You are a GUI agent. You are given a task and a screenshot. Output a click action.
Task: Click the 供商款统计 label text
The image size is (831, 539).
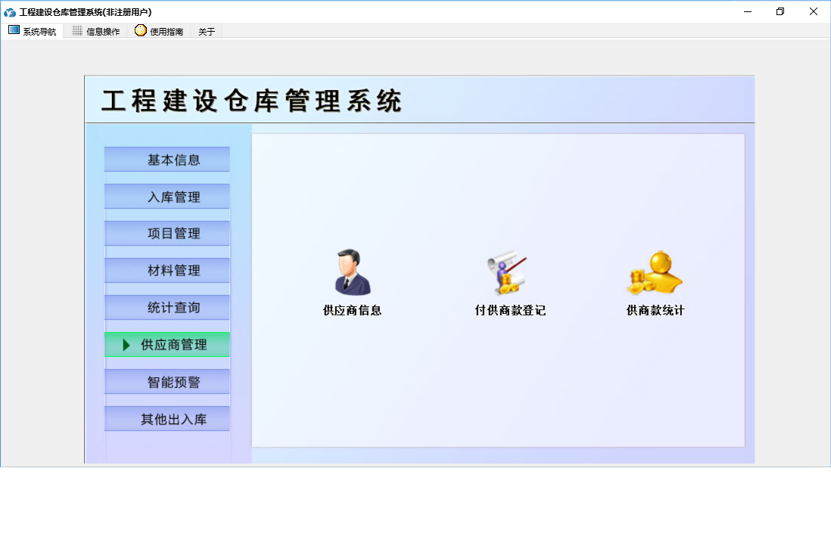655,310
